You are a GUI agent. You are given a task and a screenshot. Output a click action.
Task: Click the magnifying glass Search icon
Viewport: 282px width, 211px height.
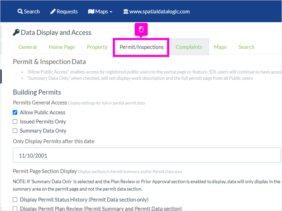[20, 11]
